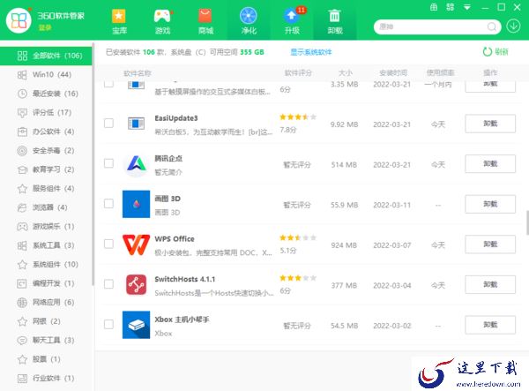Uninstall SwitchHosts with its 卸载 button
This screenshot has height=391, width=529.
[490, 284]
